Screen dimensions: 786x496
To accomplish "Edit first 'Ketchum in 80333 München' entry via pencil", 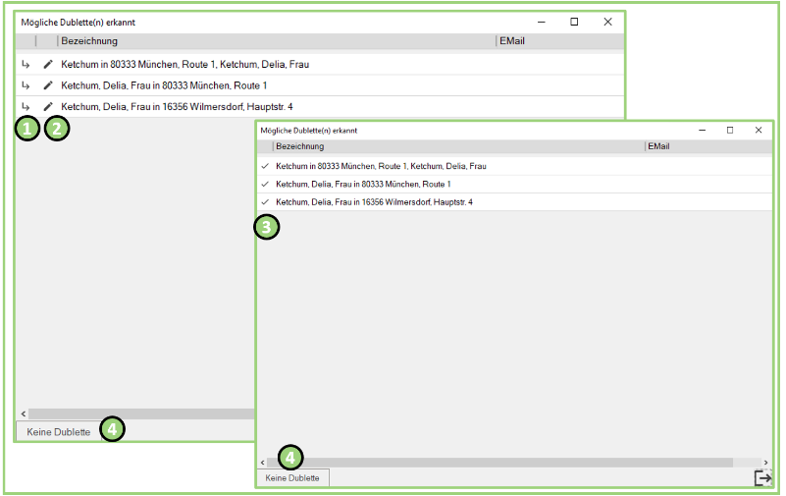I will tap(48, 65).
